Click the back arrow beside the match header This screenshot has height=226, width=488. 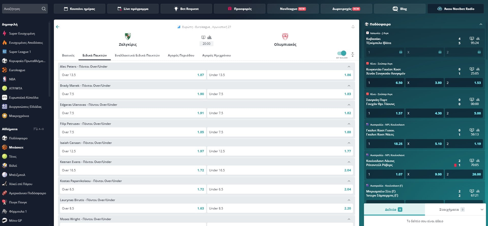(x=58, y=27)
